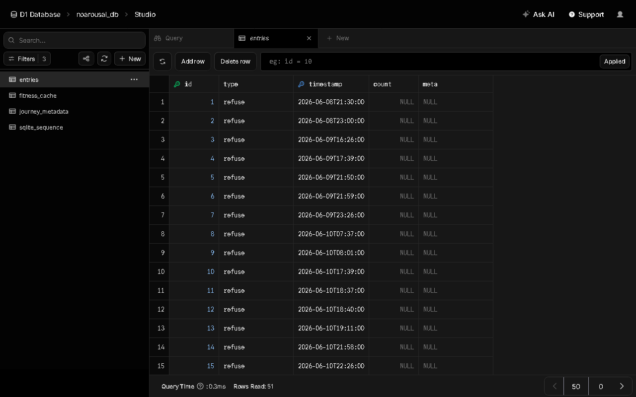Open the schema relationship diagram icon
Viewport: 636px width, 397px height.
86,59
